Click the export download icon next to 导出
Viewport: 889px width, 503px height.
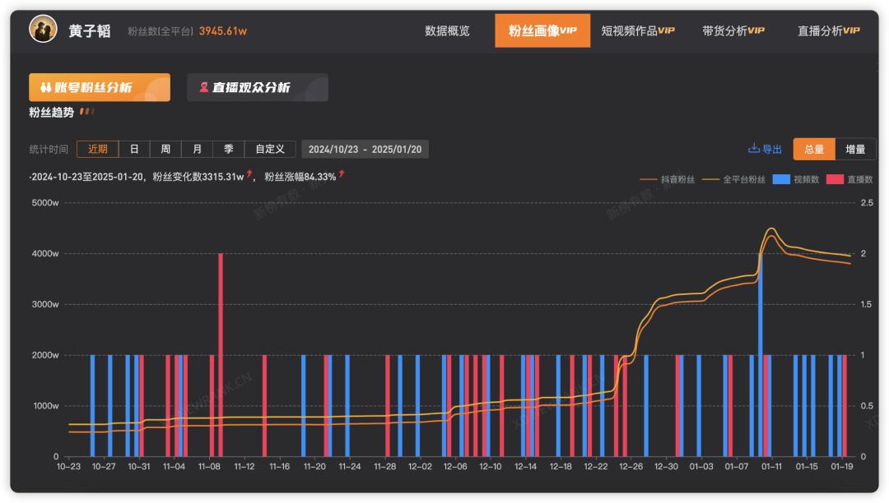(x=753, y=149)
